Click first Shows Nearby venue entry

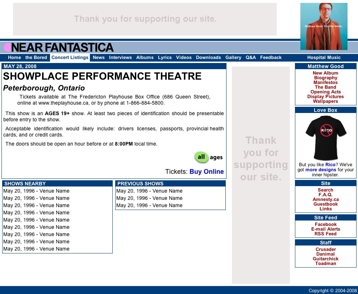(36, 191)
